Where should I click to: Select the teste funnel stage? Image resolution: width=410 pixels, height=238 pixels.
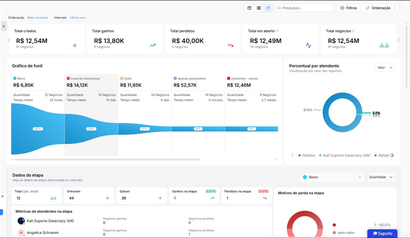[145, 115]
